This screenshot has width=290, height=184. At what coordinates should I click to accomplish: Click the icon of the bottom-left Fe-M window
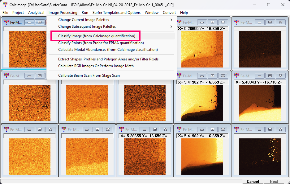(x=6, y=129)
